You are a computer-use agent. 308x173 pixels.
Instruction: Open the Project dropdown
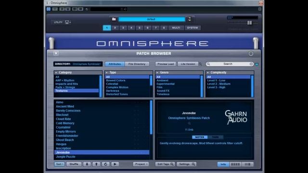[x=141, y=164]
